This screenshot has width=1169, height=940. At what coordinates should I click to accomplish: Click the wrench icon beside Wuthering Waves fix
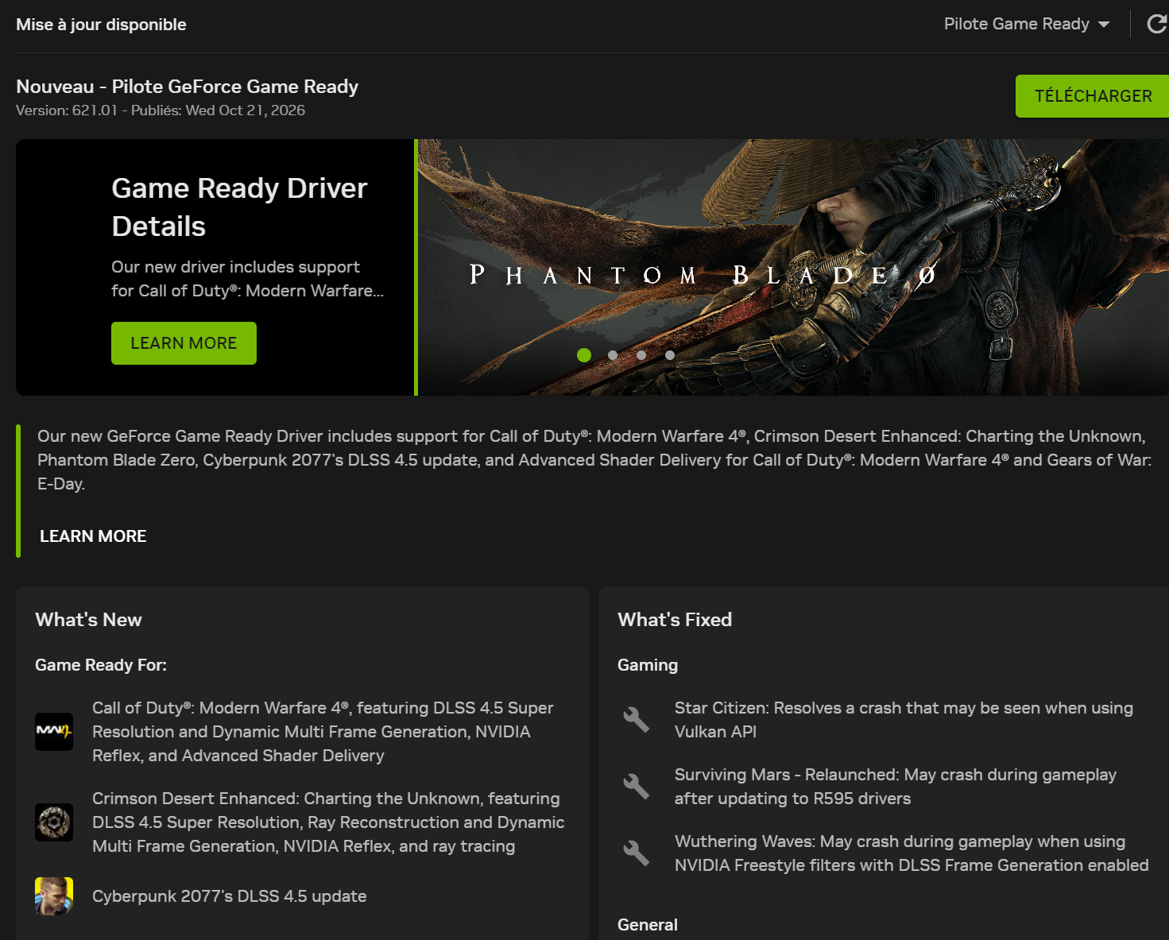coord(637,853)
